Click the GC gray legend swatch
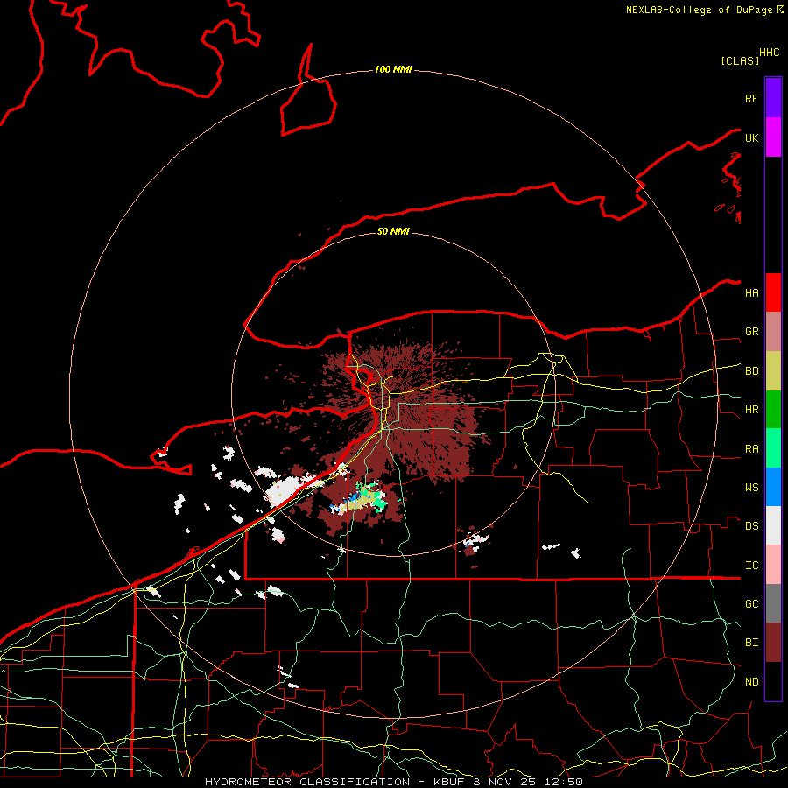The height and width of the screenshot is (788, 788). [773, 603]
